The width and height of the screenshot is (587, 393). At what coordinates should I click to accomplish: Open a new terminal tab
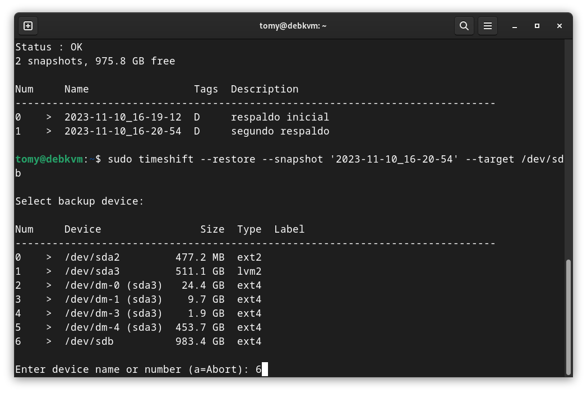pyautogui.click(x=28, y=26)
